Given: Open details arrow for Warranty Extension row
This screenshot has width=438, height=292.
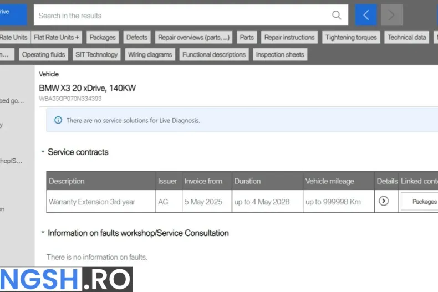Looking at the screenshot, I should pyautogui.click(x=384, y=201).
